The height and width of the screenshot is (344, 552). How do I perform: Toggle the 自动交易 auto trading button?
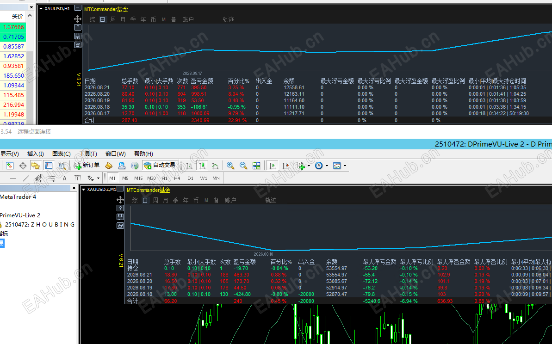160,166
